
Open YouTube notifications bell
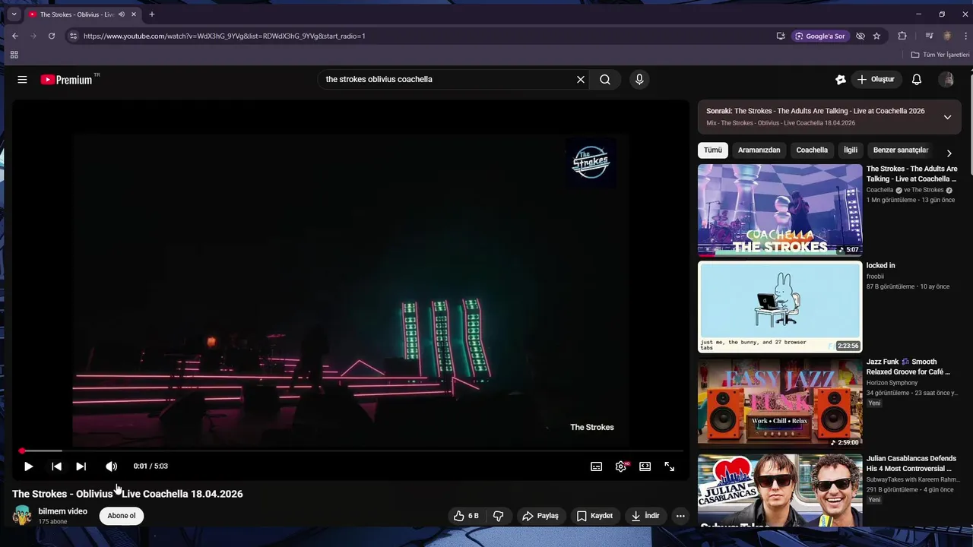[917, 79]
